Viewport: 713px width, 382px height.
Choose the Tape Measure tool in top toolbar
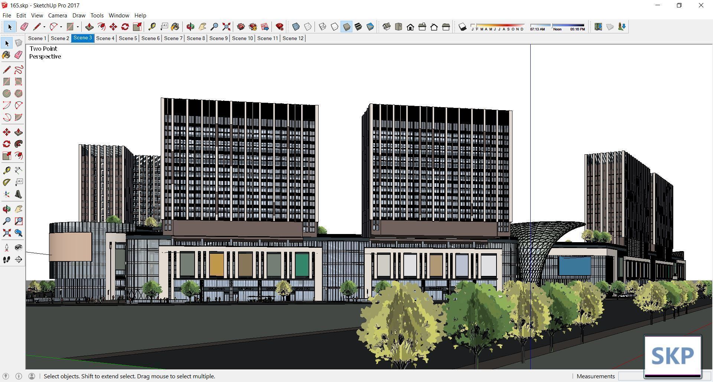152,27
